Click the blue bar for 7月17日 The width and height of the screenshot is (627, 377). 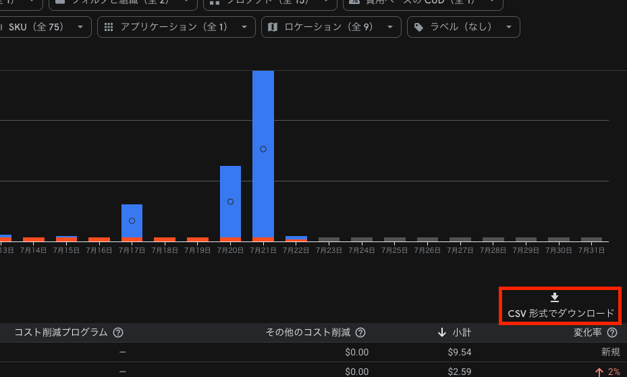tap(132, 221)
